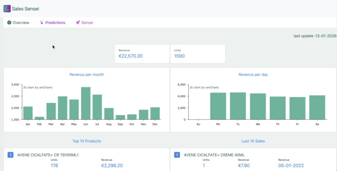Viewport: 337px width, 171px height.
Task: Click the €22,570.30 revenue value
Action: [x=131, y=56]
